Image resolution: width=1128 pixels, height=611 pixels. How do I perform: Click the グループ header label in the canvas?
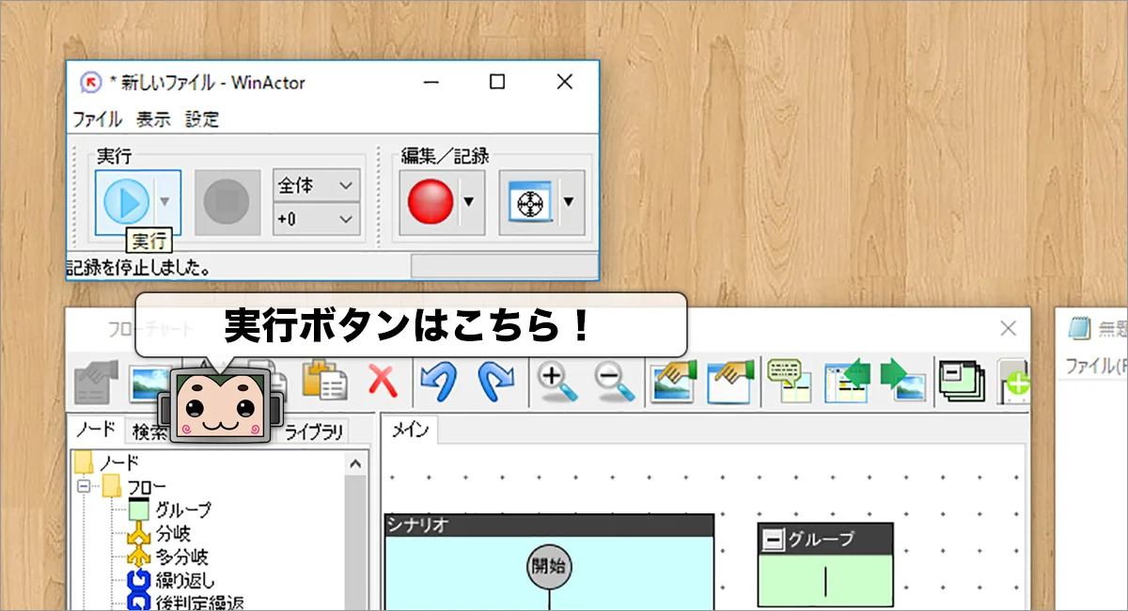click(821, 539)
